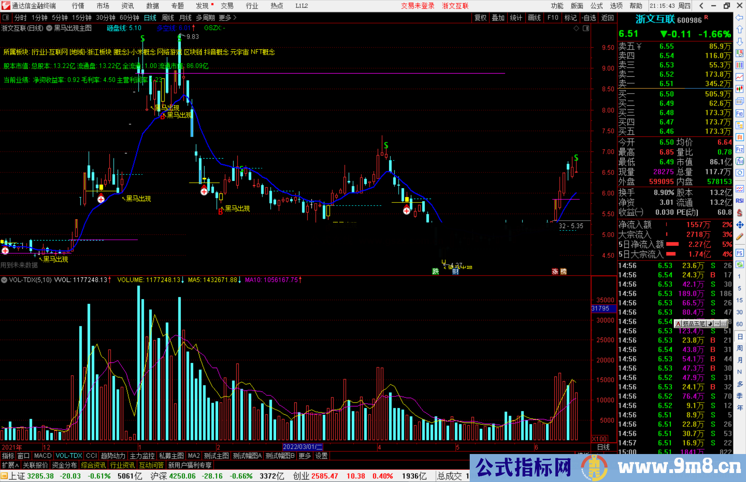The height and width of the screenshot is (482, 746).
Task: Click the 2022/03/01 date marker on timeline
Action: coord(303,447)
